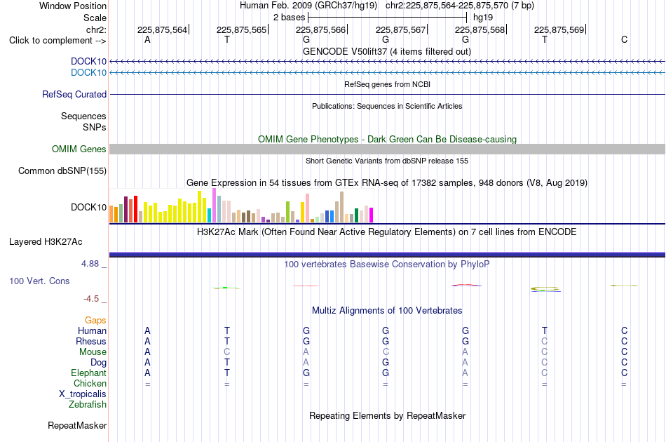Click the Window Position label

[x=73, y=6]
